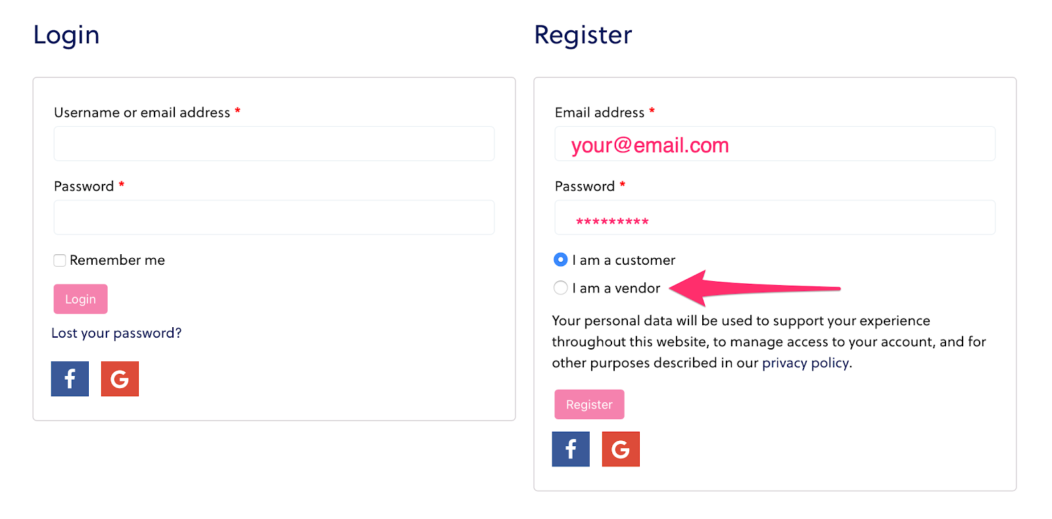Viewport: 1052px width, 519px height.
Task: Click the "Password" label in Register form
Action: (585, 187)
